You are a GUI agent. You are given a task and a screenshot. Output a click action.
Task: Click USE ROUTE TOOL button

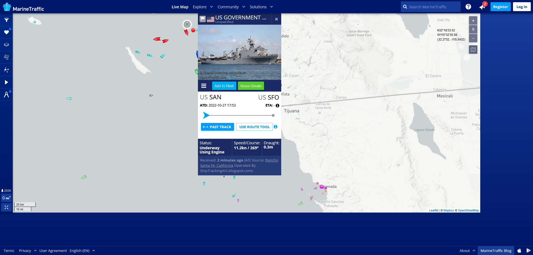(255, 127)
